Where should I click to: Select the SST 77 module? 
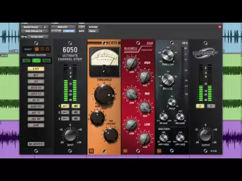[36, 113]
